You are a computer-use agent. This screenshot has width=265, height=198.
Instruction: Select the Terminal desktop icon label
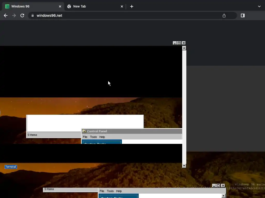(11, 167)
